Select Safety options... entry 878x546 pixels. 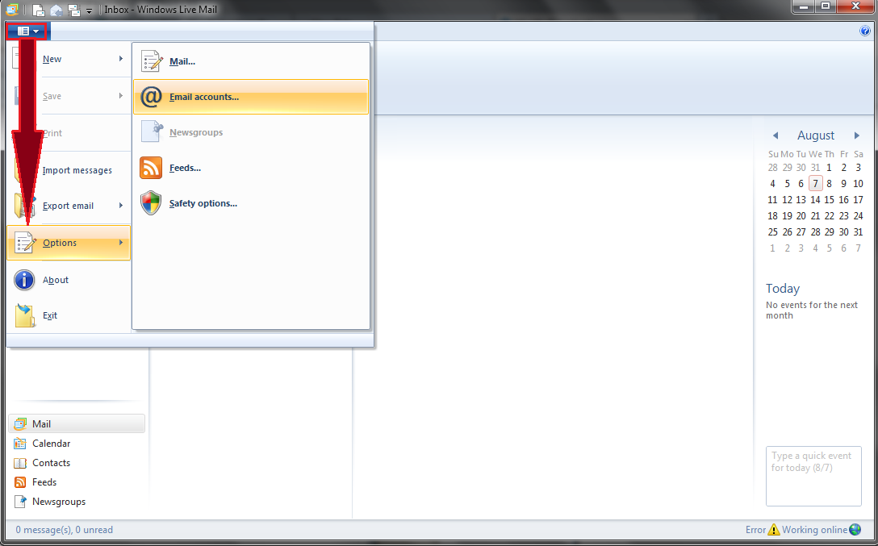(x=251, y=203)
